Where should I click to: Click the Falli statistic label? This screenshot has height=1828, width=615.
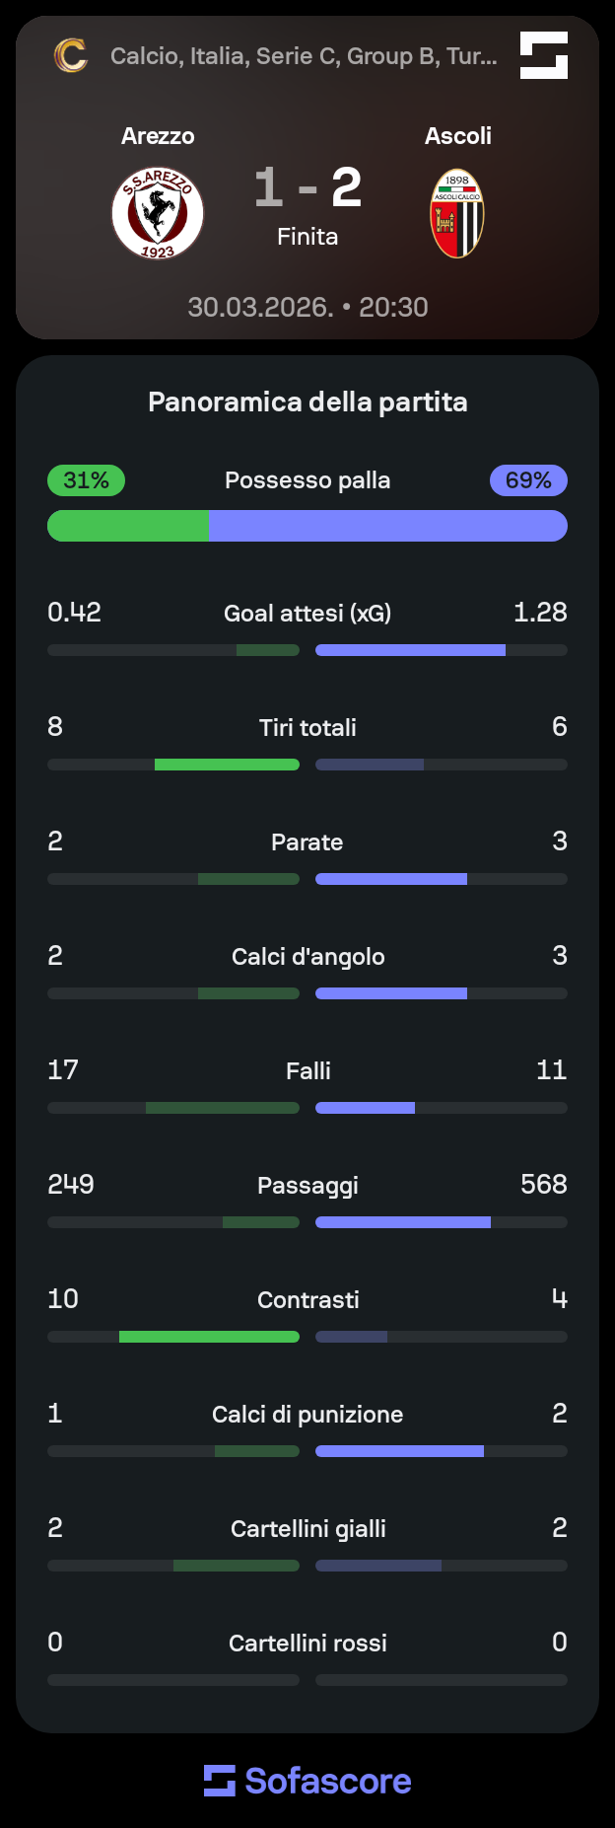click(308, 1071)
